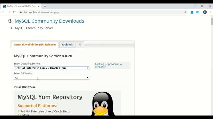Image resolution: width=213 pixels, height=119 pixels.
Task: Open the Select Operating System dropdown
Action: (51, 68)
